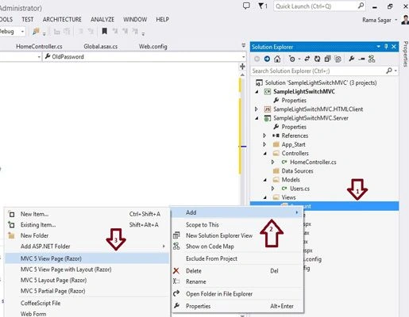Expand the Users.cs node
Viewport: 409px width, 317px height.
pos(272,189)
